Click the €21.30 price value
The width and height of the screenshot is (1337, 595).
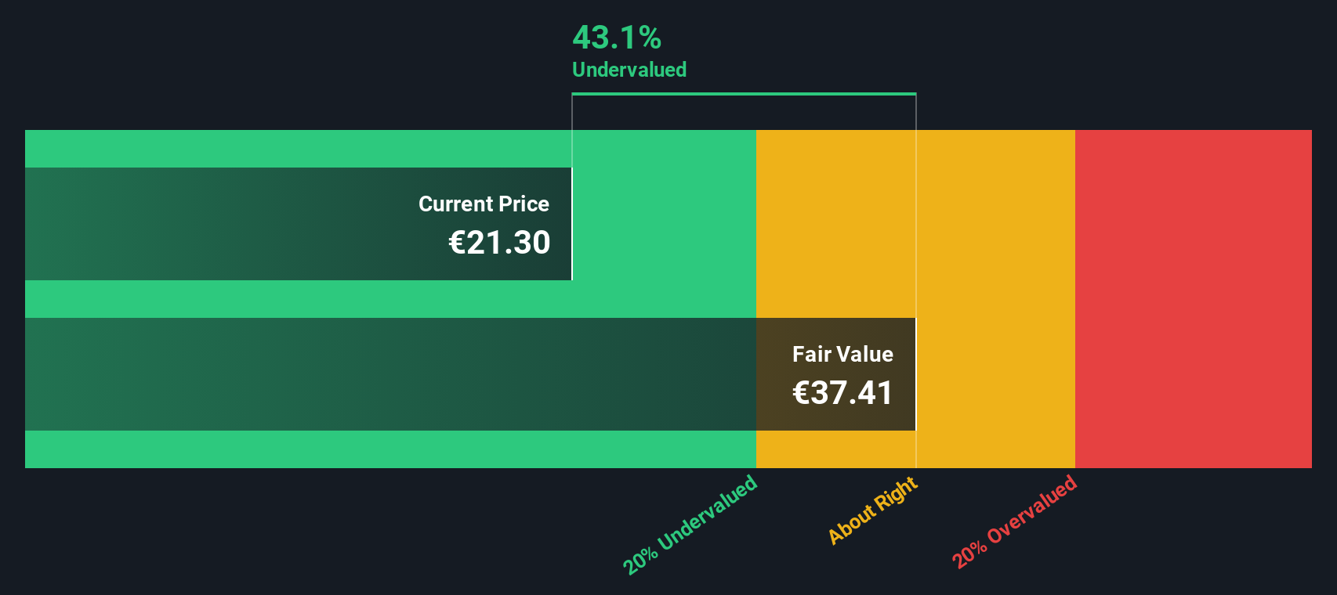coord(499,243)
